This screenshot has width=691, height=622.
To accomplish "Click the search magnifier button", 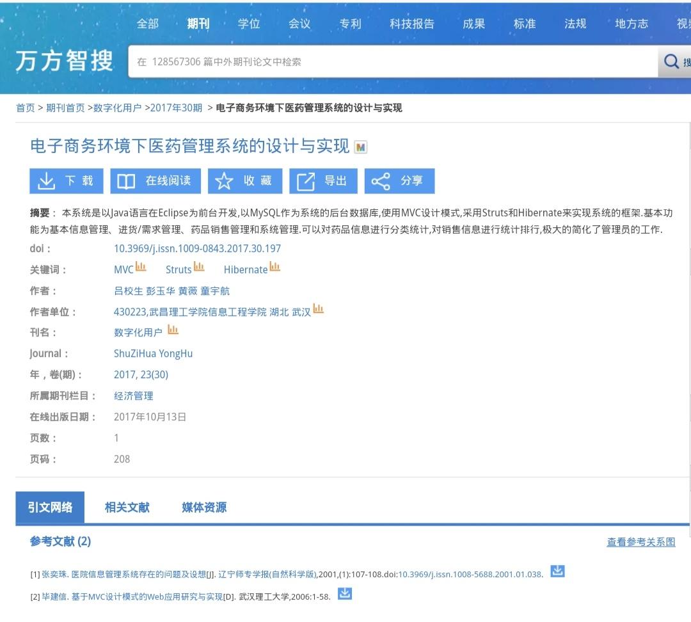I will [674, 62].
